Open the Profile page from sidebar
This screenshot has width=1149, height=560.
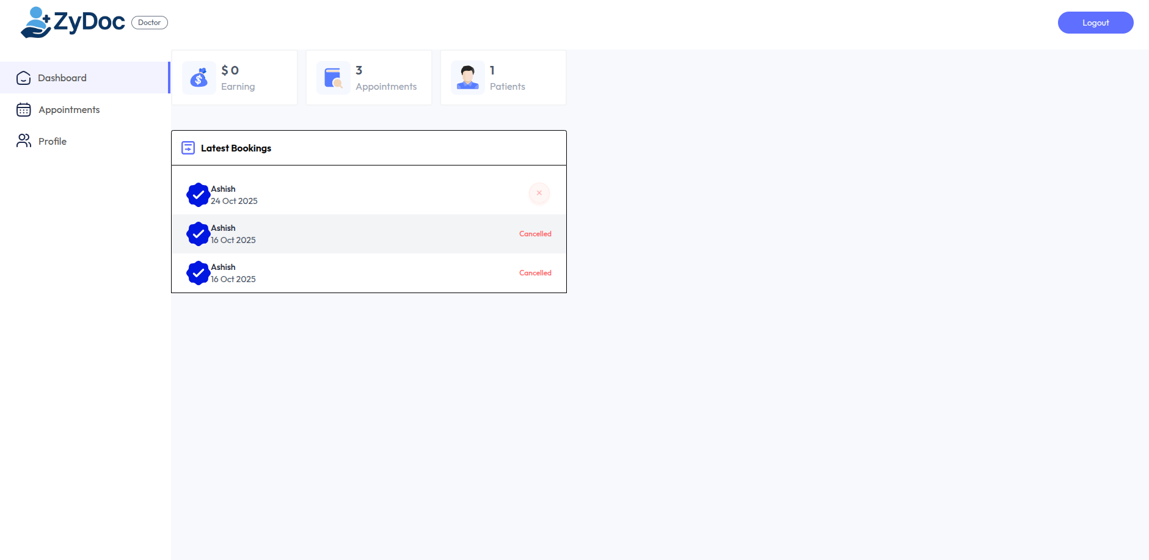point(53,142)
